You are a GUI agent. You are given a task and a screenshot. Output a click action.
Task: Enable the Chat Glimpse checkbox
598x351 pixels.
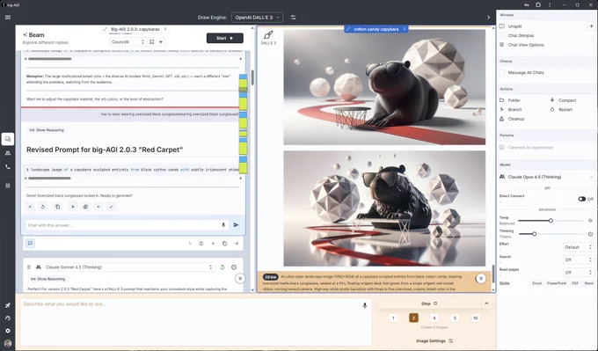(502, 35)
